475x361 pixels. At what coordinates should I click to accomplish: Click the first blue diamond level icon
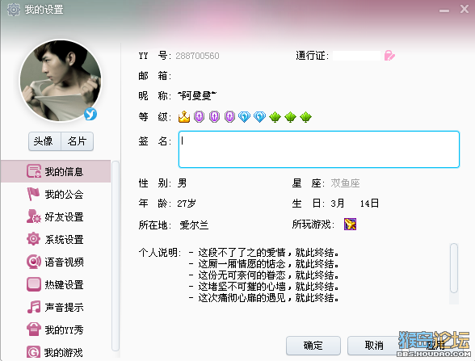pos(245,116)
